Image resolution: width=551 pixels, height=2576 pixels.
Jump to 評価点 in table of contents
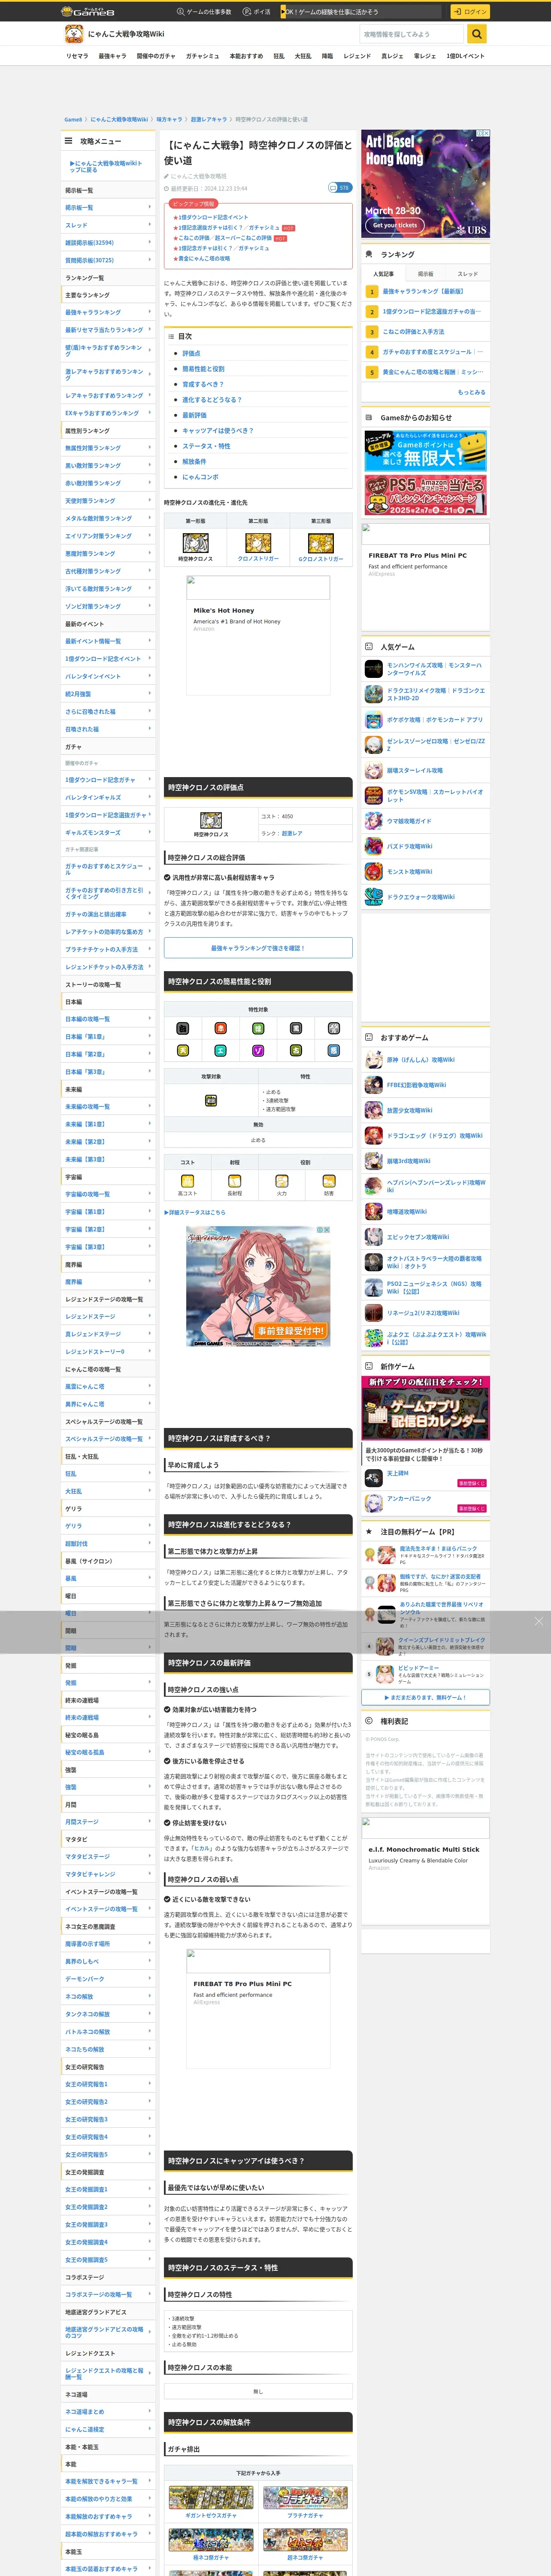pyautogui.click(x=191, y=353)
